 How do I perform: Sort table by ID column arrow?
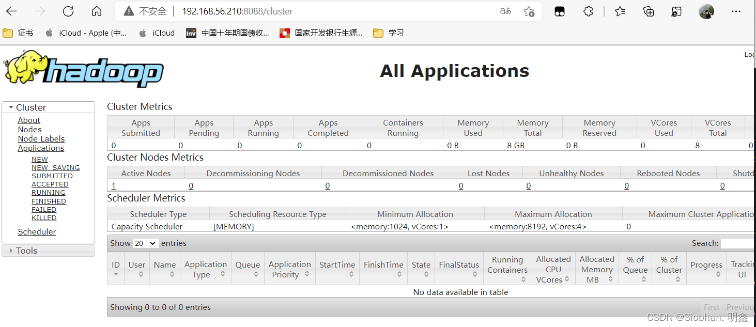tap(116, 274)
